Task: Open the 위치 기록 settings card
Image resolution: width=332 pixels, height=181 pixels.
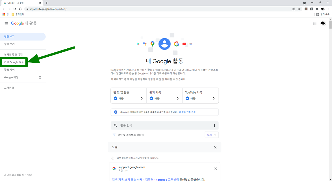Action: (x=165, y=96)
